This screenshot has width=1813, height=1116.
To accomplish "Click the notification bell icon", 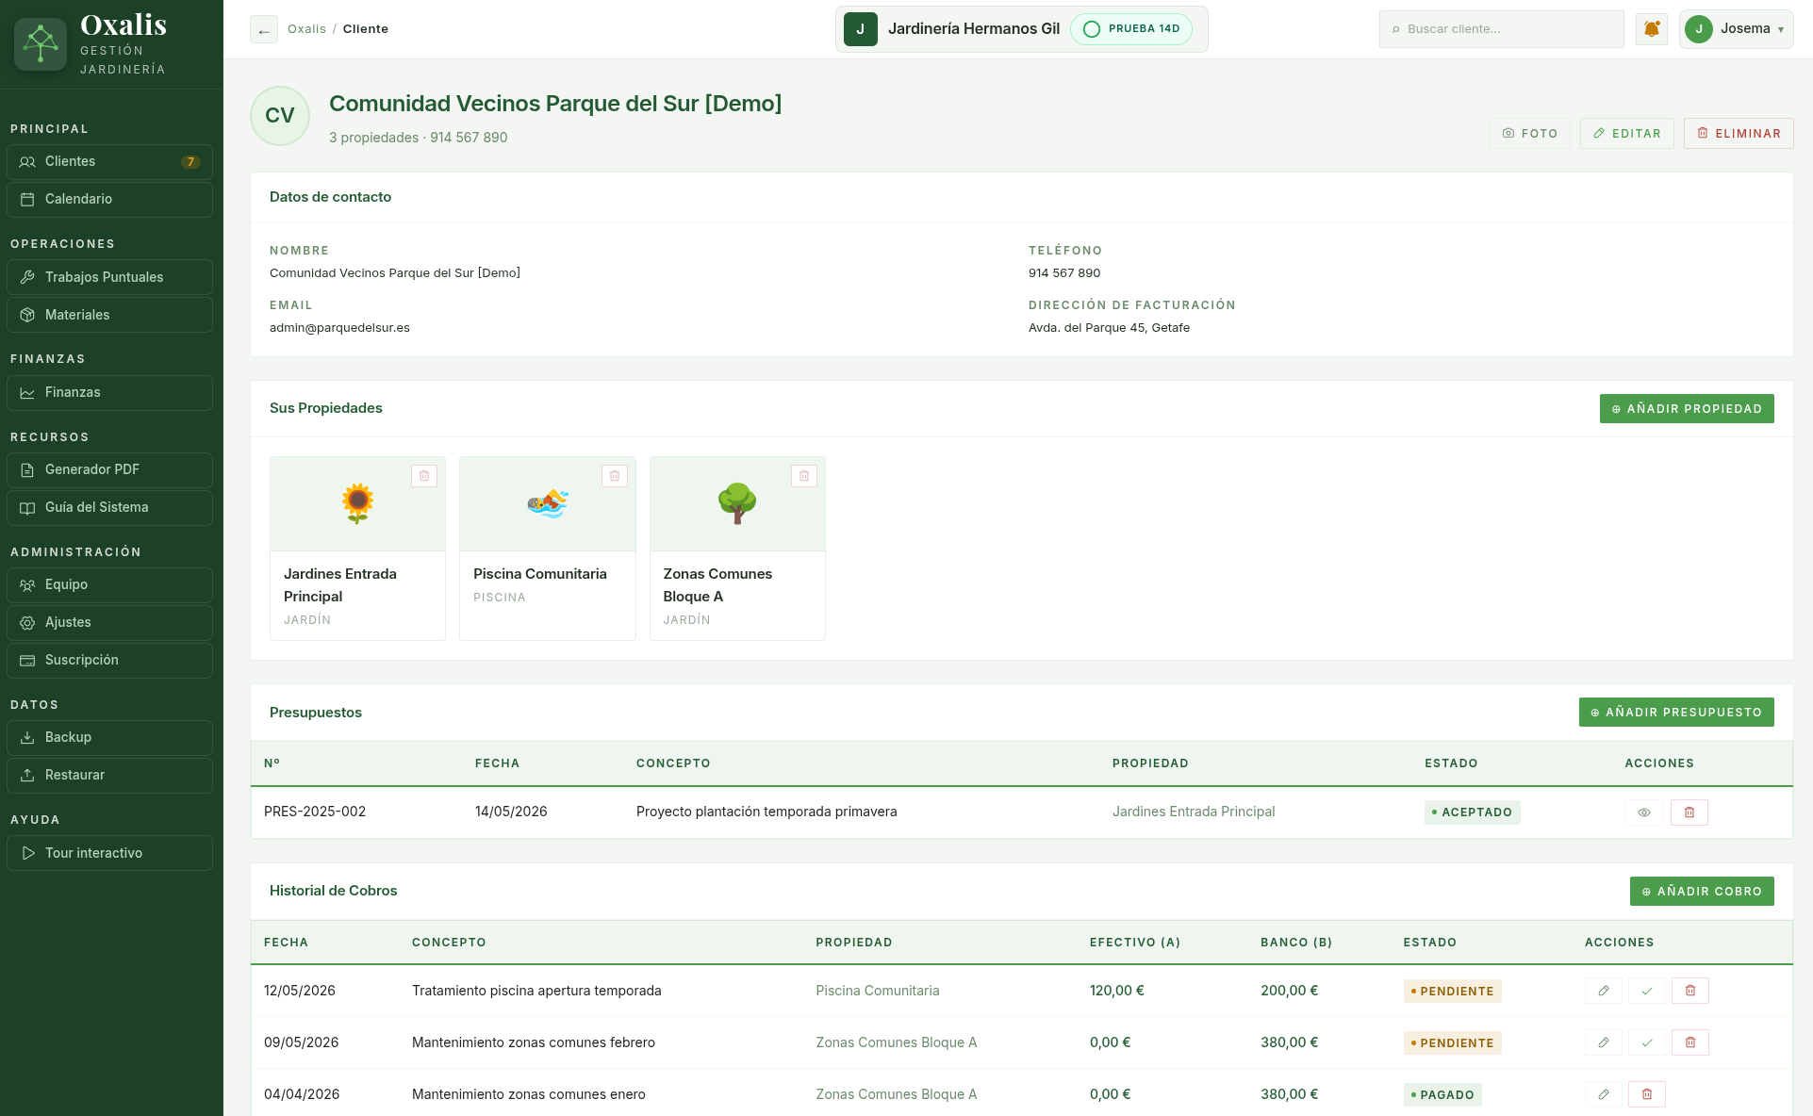I will tap(1651, 29).
